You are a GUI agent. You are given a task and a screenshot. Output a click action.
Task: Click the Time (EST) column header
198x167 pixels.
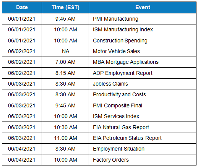65,7
